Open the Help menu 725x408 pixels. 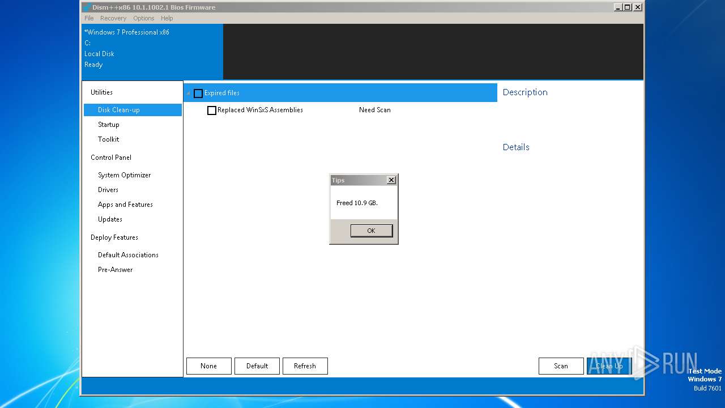(167, 18)
